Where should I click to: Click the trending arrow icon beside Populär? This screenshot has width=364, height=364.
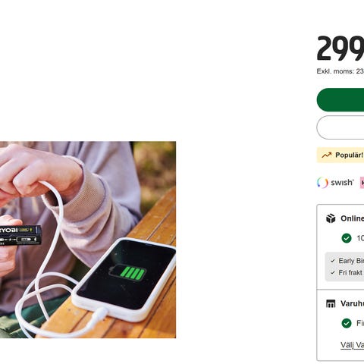coord(326,155)
